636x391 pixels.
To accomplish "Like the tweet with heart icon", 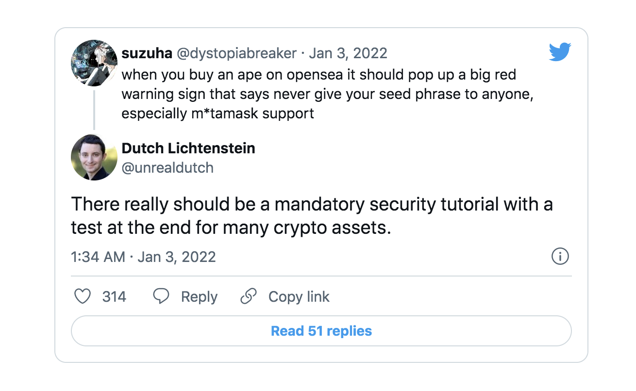I will tap(83, 296).
